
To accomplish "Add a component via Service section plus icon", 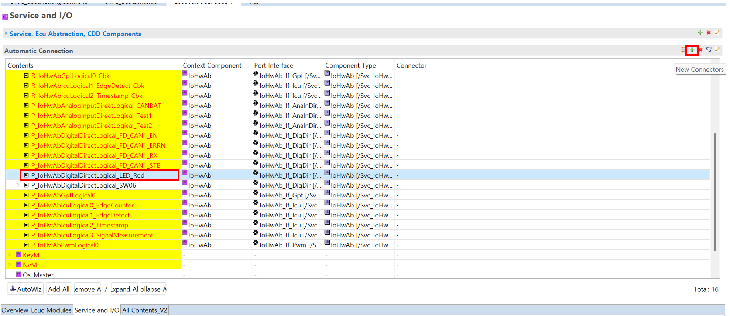I will 700,33.
